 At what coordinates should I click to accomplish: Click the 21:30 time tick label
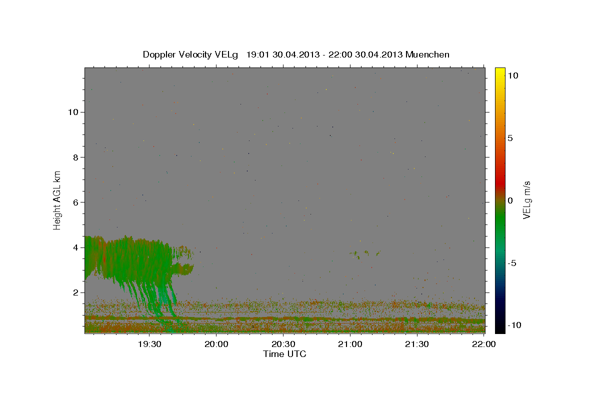(x=416, y=344)
